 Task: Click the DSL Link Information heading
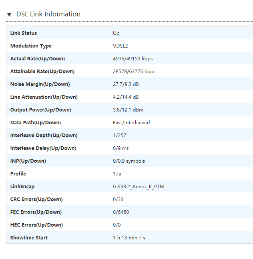click(48, 14)
